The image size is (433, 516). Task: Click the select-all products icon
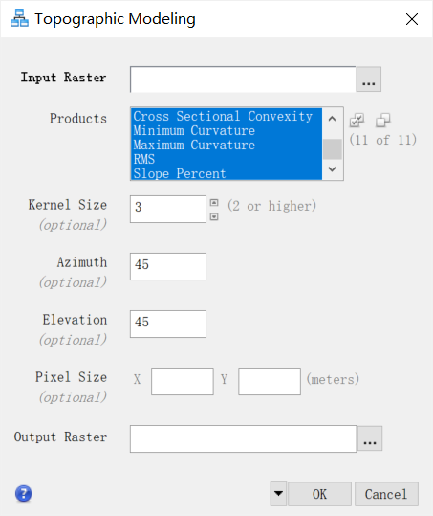coord(357,121)
